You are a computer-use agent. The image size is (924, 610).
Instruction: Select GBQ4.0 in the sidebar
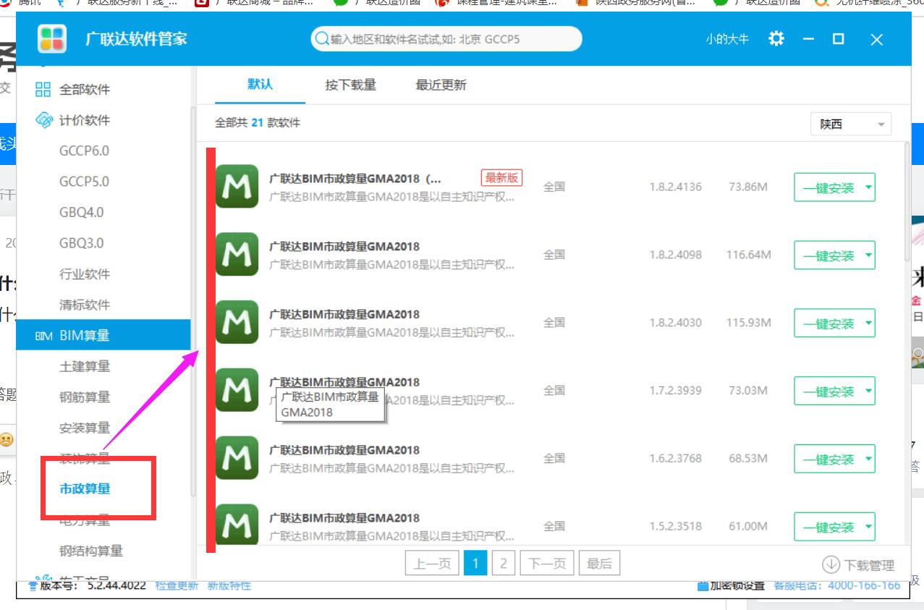(81, 213)
